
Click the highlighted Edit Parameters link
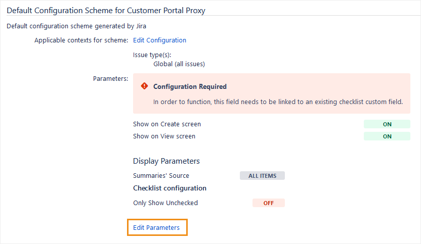[x=156, y=228]
